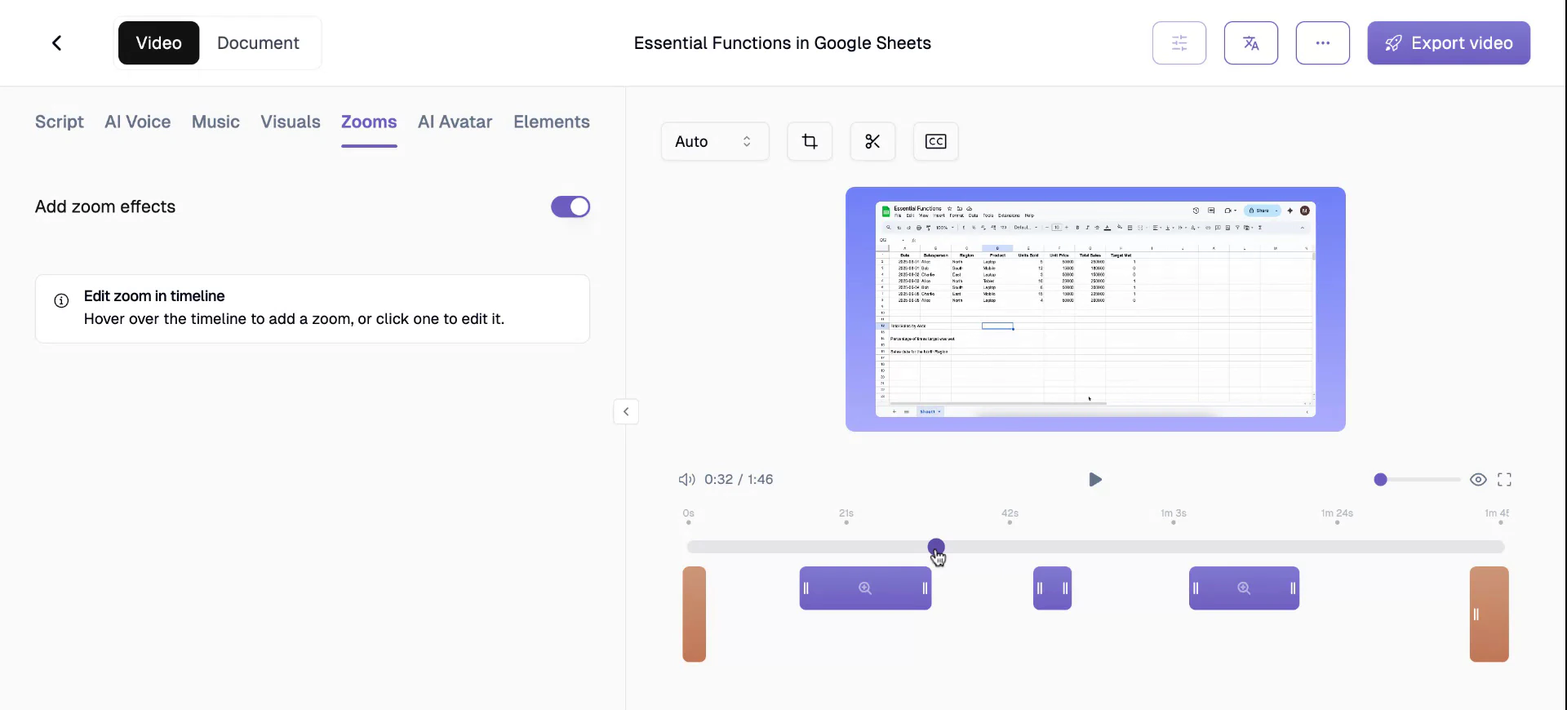Toggle closed captions CC button

tap(935, 141)
